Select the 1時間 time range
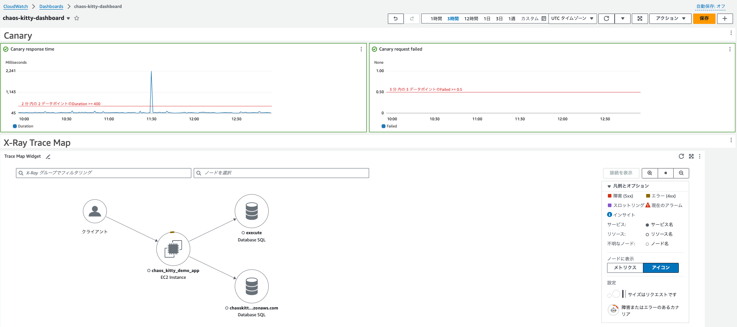 [x=436, y=19]
